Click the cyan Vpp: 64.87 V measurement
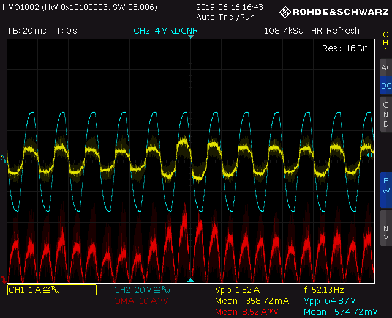The height and width of the screenshot is (318, 392). (x=330, y=301)
